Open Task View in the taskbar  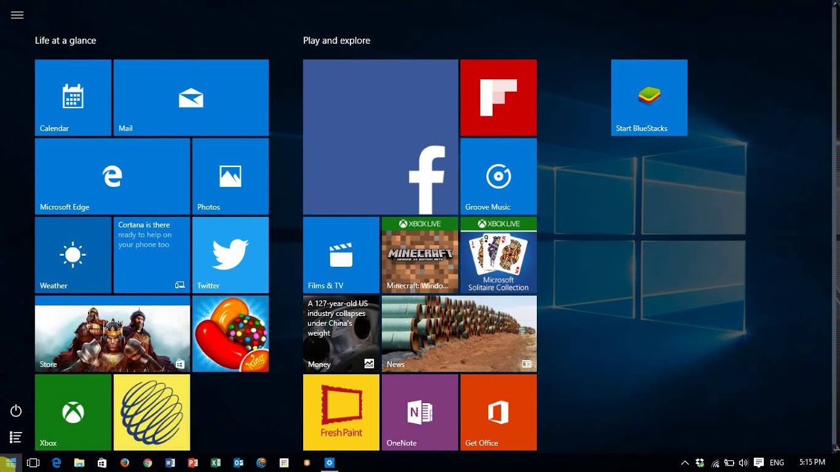33,463
